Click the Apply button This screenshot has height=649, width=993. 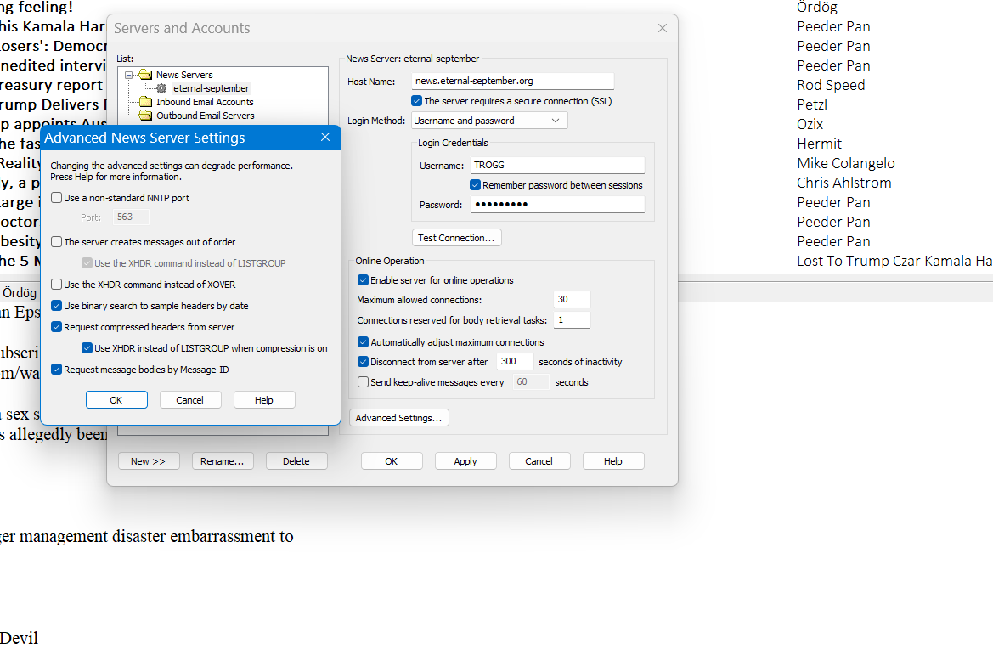[x=465, y=461]
